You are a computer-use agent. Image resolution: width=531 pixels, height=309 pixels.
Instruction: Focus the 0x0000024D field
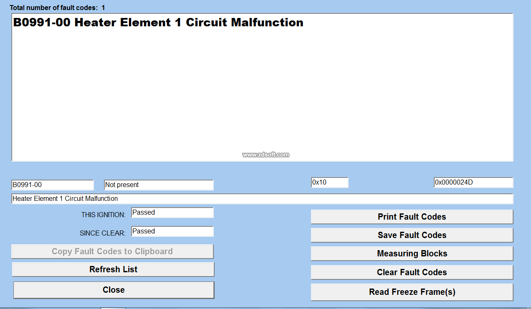click(473, 182)
